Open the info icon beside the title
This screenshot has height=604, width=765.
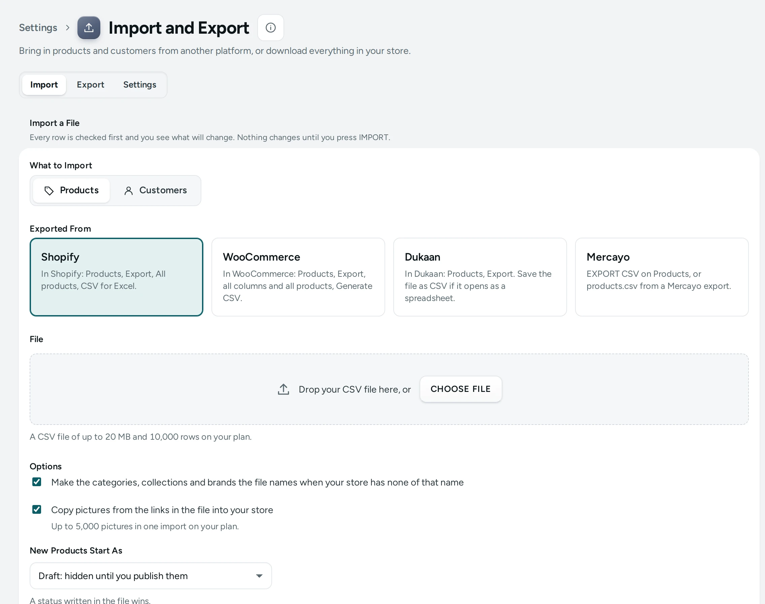271,28
